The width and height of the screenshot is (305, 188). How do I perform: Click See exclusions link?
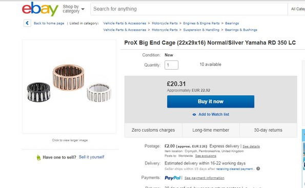point(206,156)
